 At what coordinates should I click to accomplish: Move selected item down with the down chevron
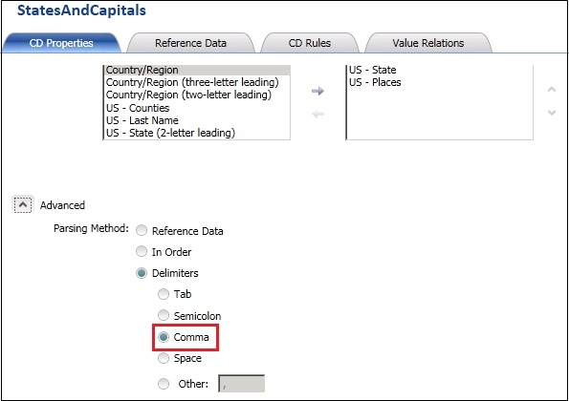pos(552,113)
